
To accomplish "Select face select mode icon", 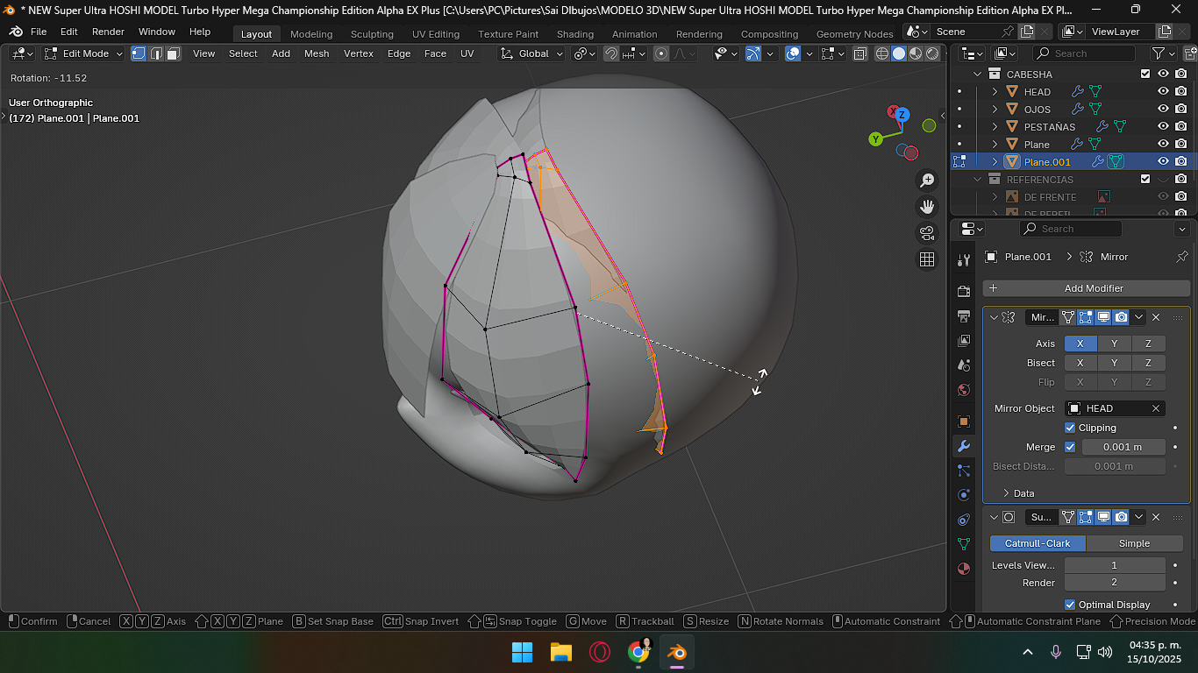I will point(174,53).
